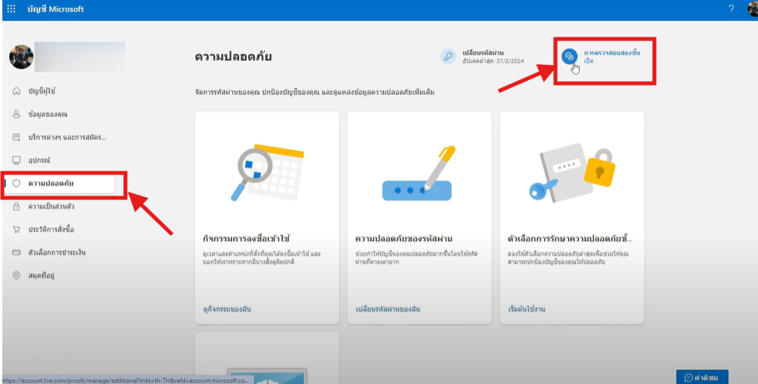The height and width of the screenshot is (384, 758).
Task: Select ความปลอดภัย in the sidebar
Action: tap(51, 184)
